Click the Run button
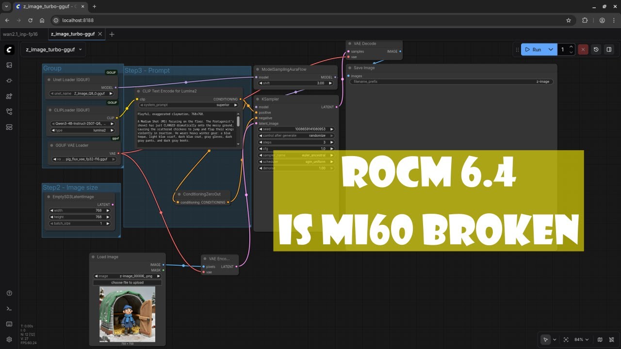Viewport: 621px width, 349px height. click(x=533, y=49)
